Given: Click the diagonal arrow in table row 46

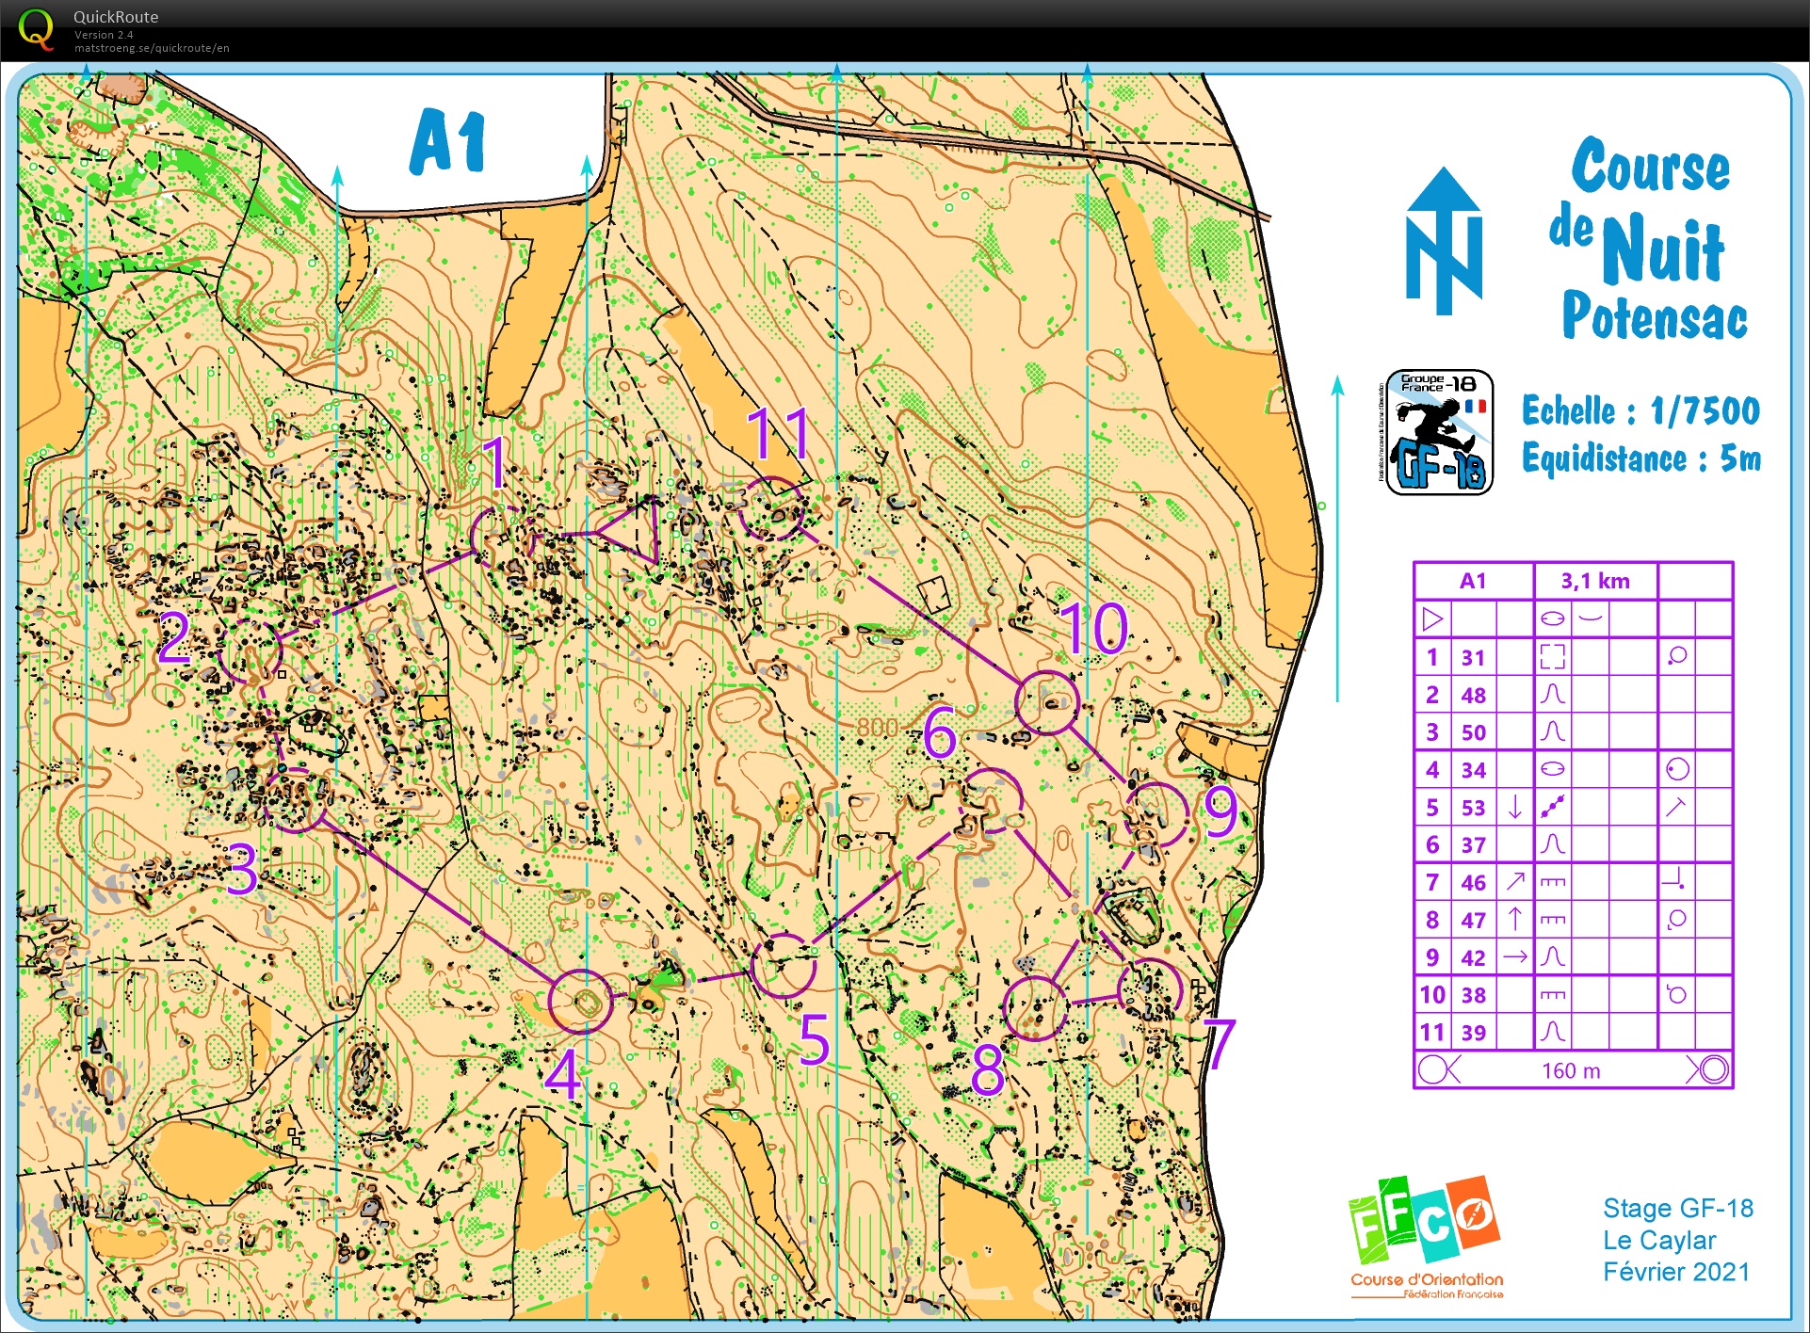Looking at the screenshot, I should (x=1514, y=882).
